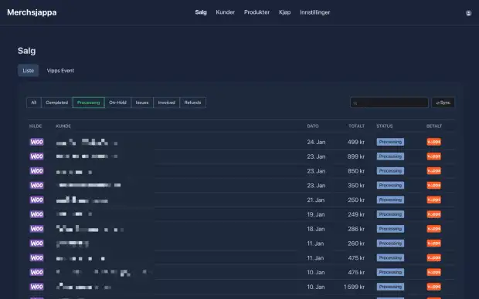Click the Woo icon in the 286 kr row
The image size is (479, 299).
pyautogui.click(x=36, y=229)
